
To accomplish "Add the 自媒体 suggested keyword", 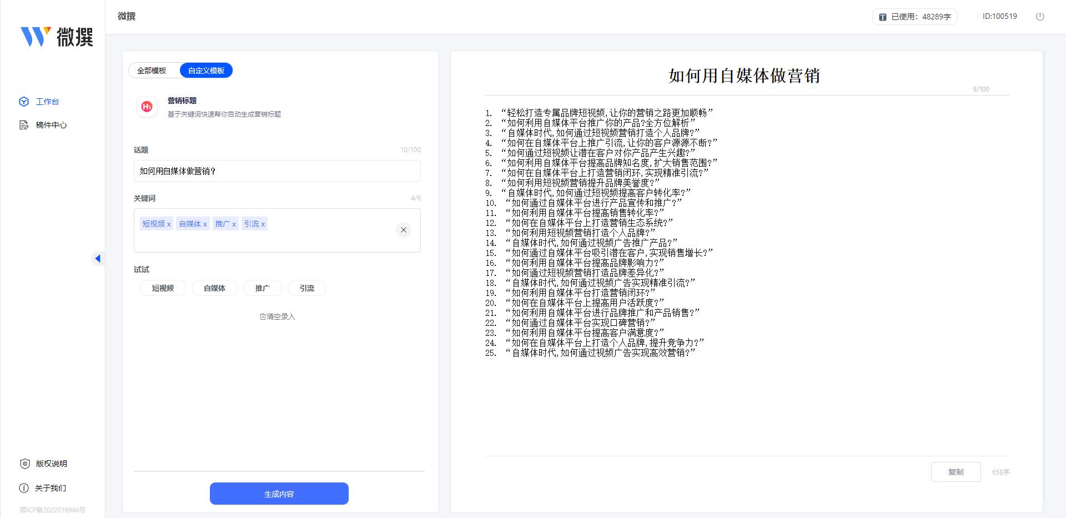I will pos(214,288).
